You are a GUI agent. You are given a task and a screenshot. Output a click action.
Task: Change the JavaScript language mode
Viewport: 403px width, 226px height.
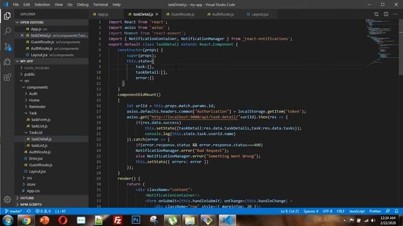[x=357, y=211]
